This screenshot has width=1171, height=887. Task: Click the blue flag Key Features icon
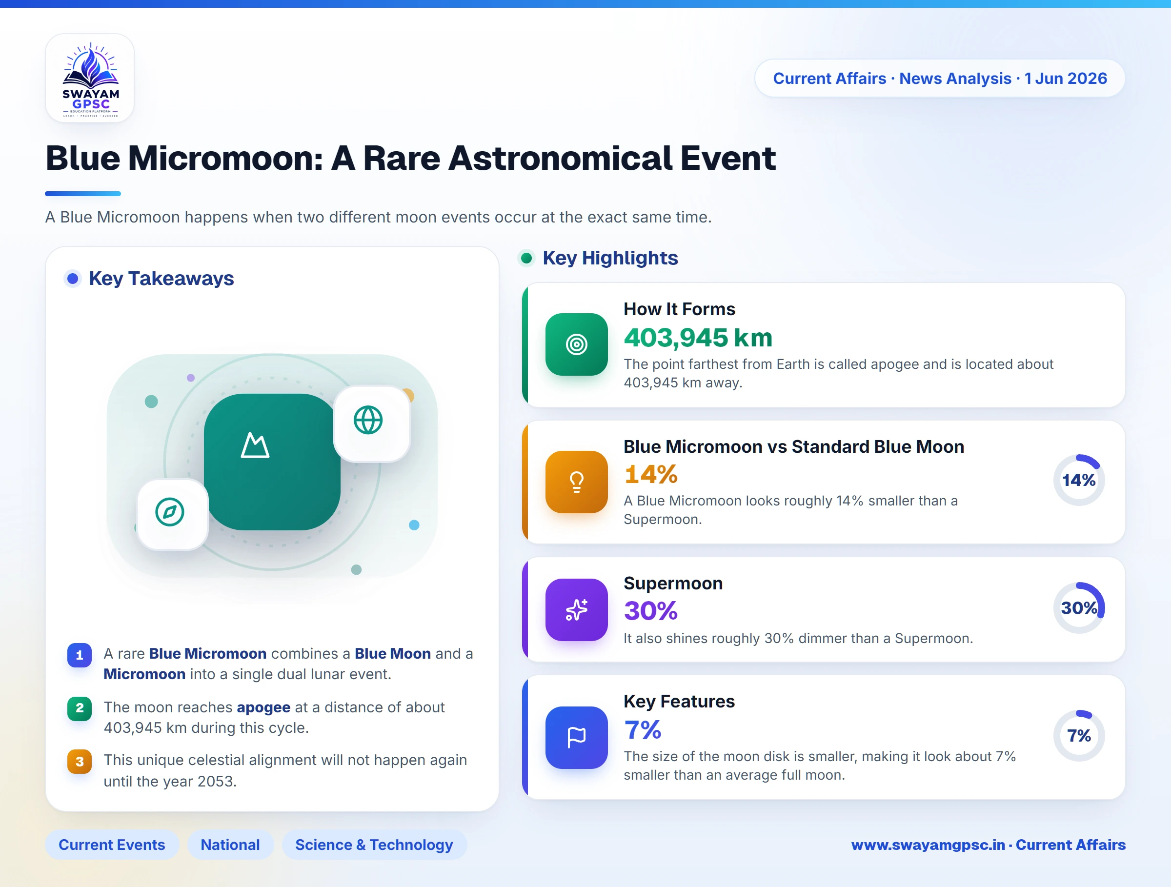coord(577,737)
